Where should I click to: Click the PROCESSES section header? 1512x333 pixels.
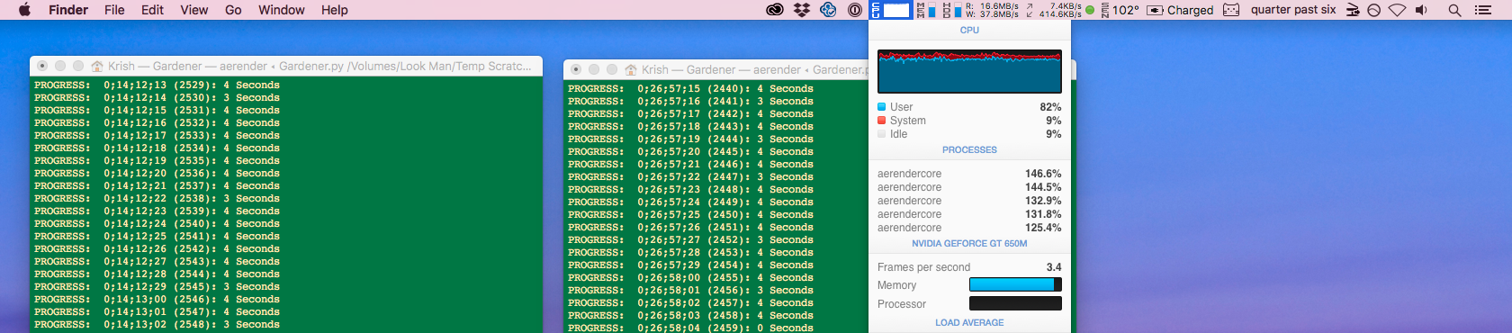tap(969, 150)
